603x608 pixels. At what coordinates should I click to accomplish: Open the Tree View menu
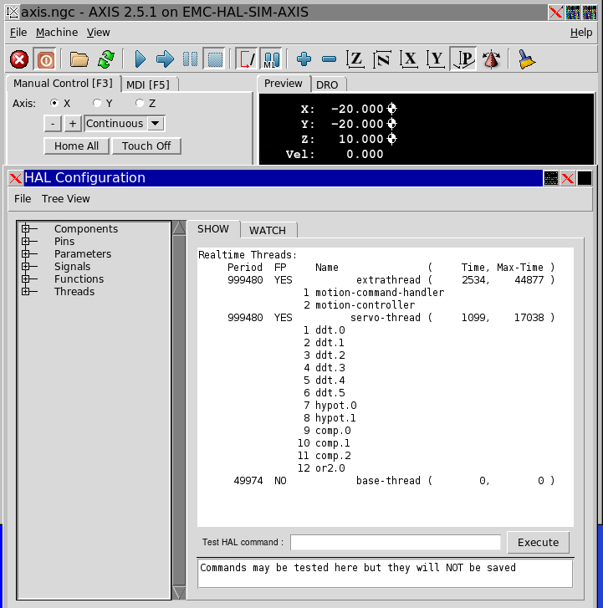coord(65,199)
